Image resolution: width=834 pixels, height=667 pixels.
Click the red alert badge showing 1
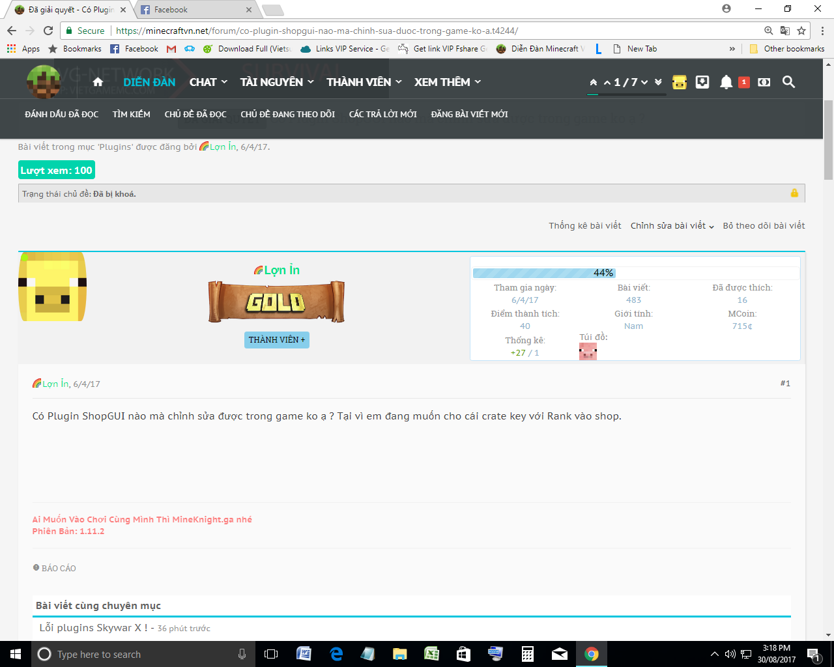pos(743,82)
